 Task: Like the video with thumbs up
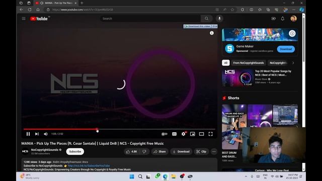[x=132, y=152]
